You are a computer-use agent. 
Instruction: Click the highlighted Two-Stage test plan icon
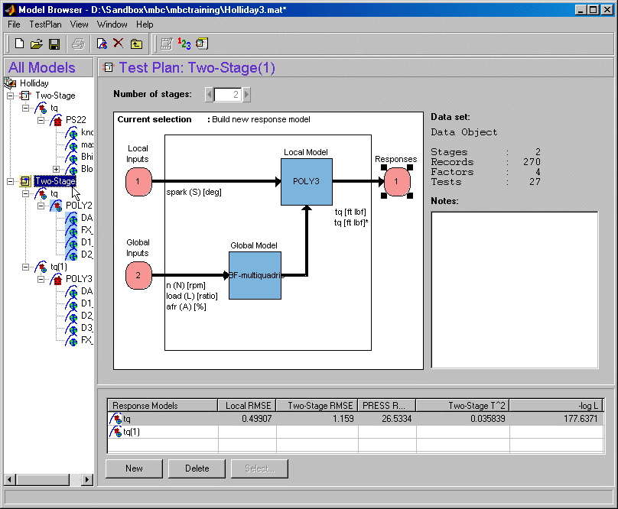pyautogui.click(x=25, y=181)
